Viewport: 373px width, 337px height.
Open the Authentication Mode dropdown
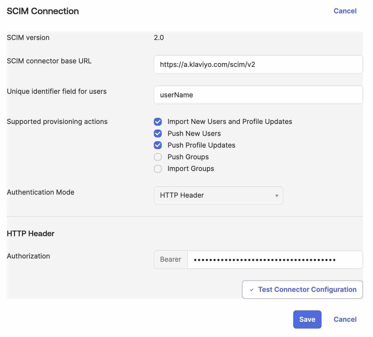click(x=218, y=195)
